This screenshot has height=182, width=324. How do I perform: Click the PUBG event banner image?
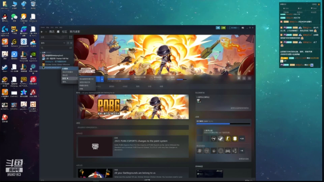coord(133,107)
